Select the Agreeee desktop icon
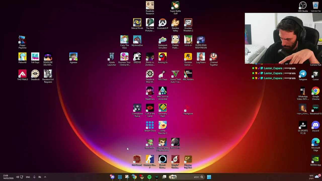This screenshot has width=322, height=181. [73, 58]
